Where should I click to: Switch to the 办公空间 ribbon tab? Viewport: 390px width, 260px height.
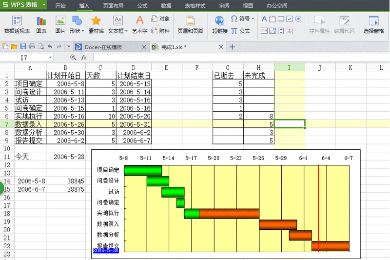coord(277,6)
